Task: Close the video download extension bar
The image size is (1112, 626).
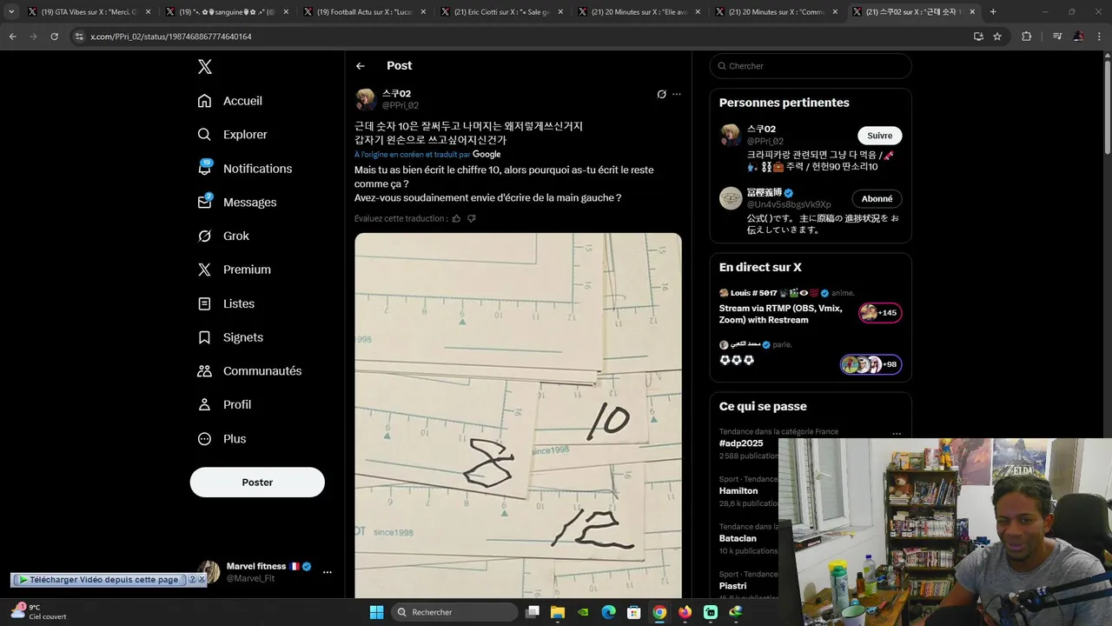Action: [x=202, y=580]
